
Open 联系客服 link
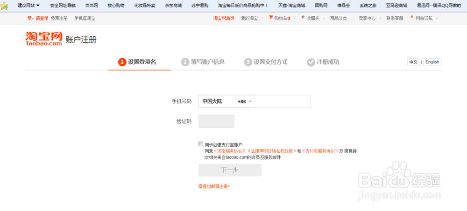395,18
